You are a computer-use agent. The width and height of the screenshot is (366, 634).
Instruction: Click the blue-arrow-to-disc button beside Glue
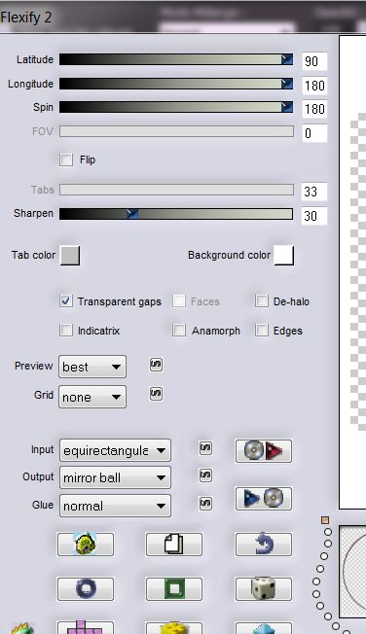263,499
